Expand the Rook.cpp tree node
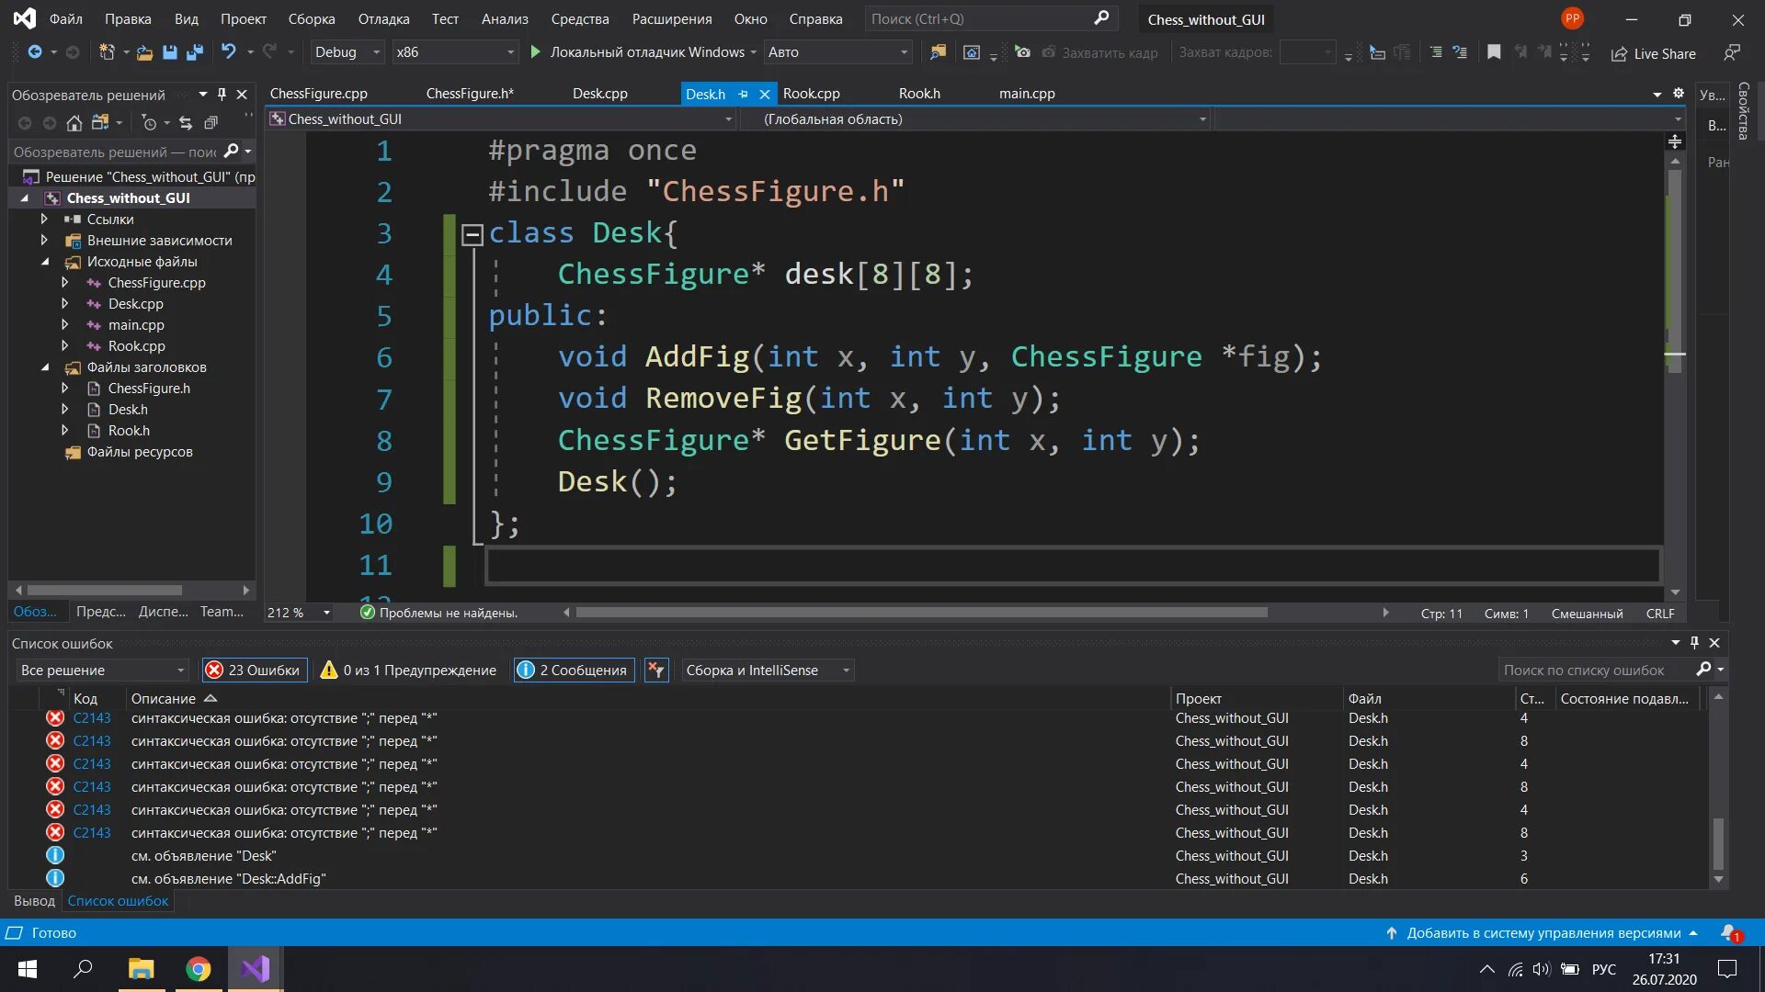Viewport: 1765px width, 992px height. (x=64, y=346)
